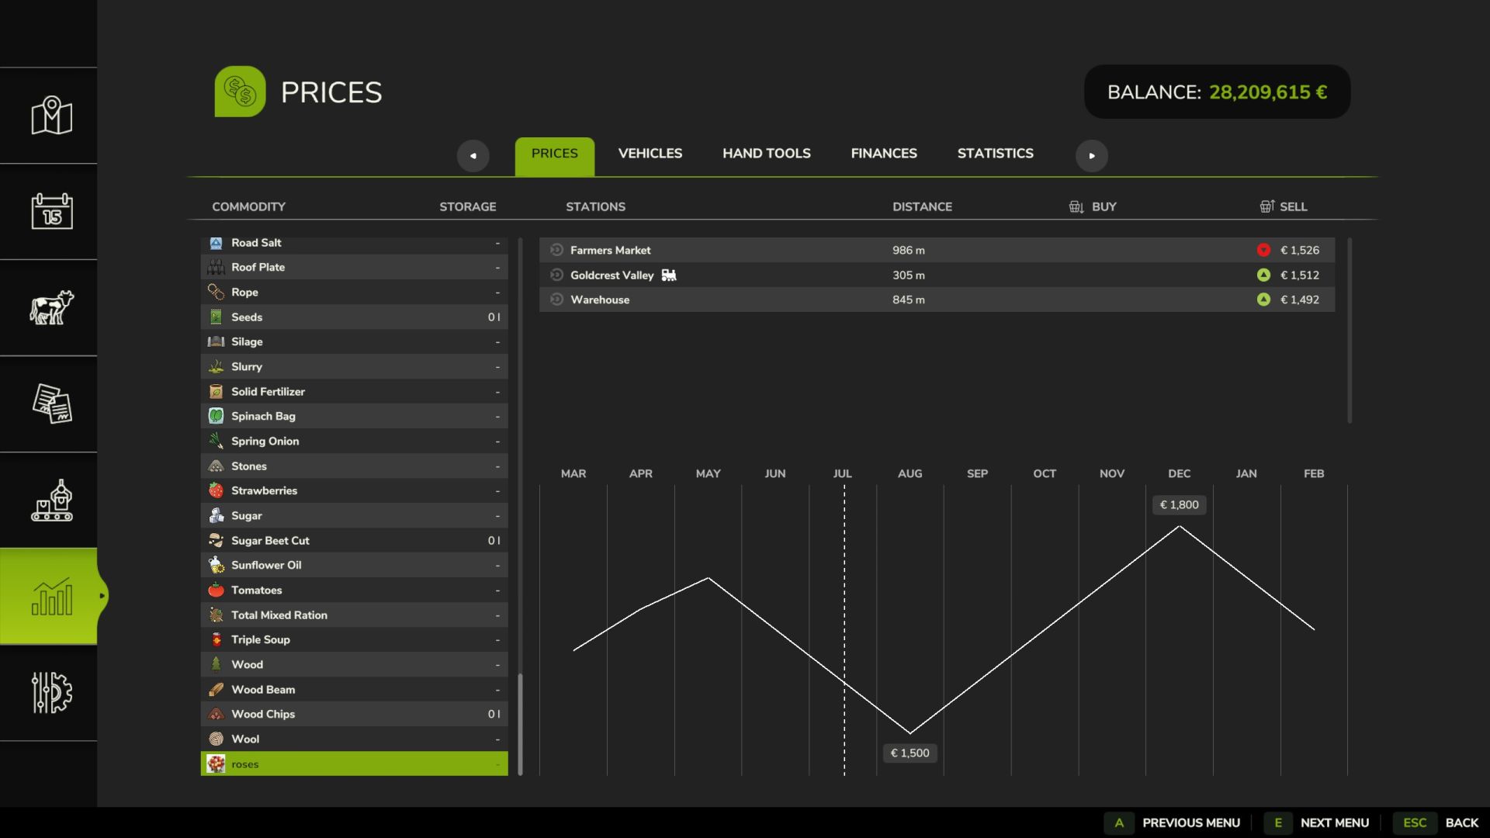The image size is (1490, 838).
Task: Open the map sidebar icon
Action: (51, 116)
